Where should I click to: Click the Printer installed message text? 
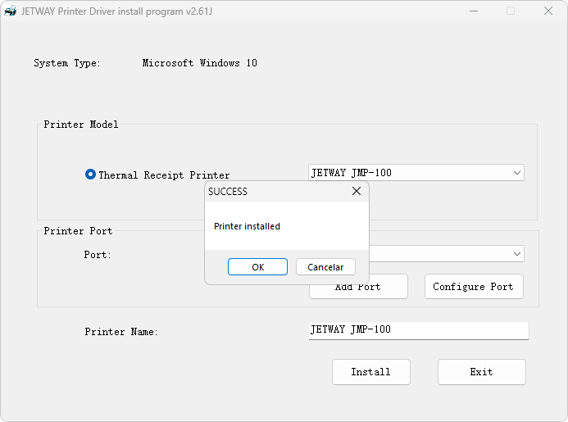point(247,226)
